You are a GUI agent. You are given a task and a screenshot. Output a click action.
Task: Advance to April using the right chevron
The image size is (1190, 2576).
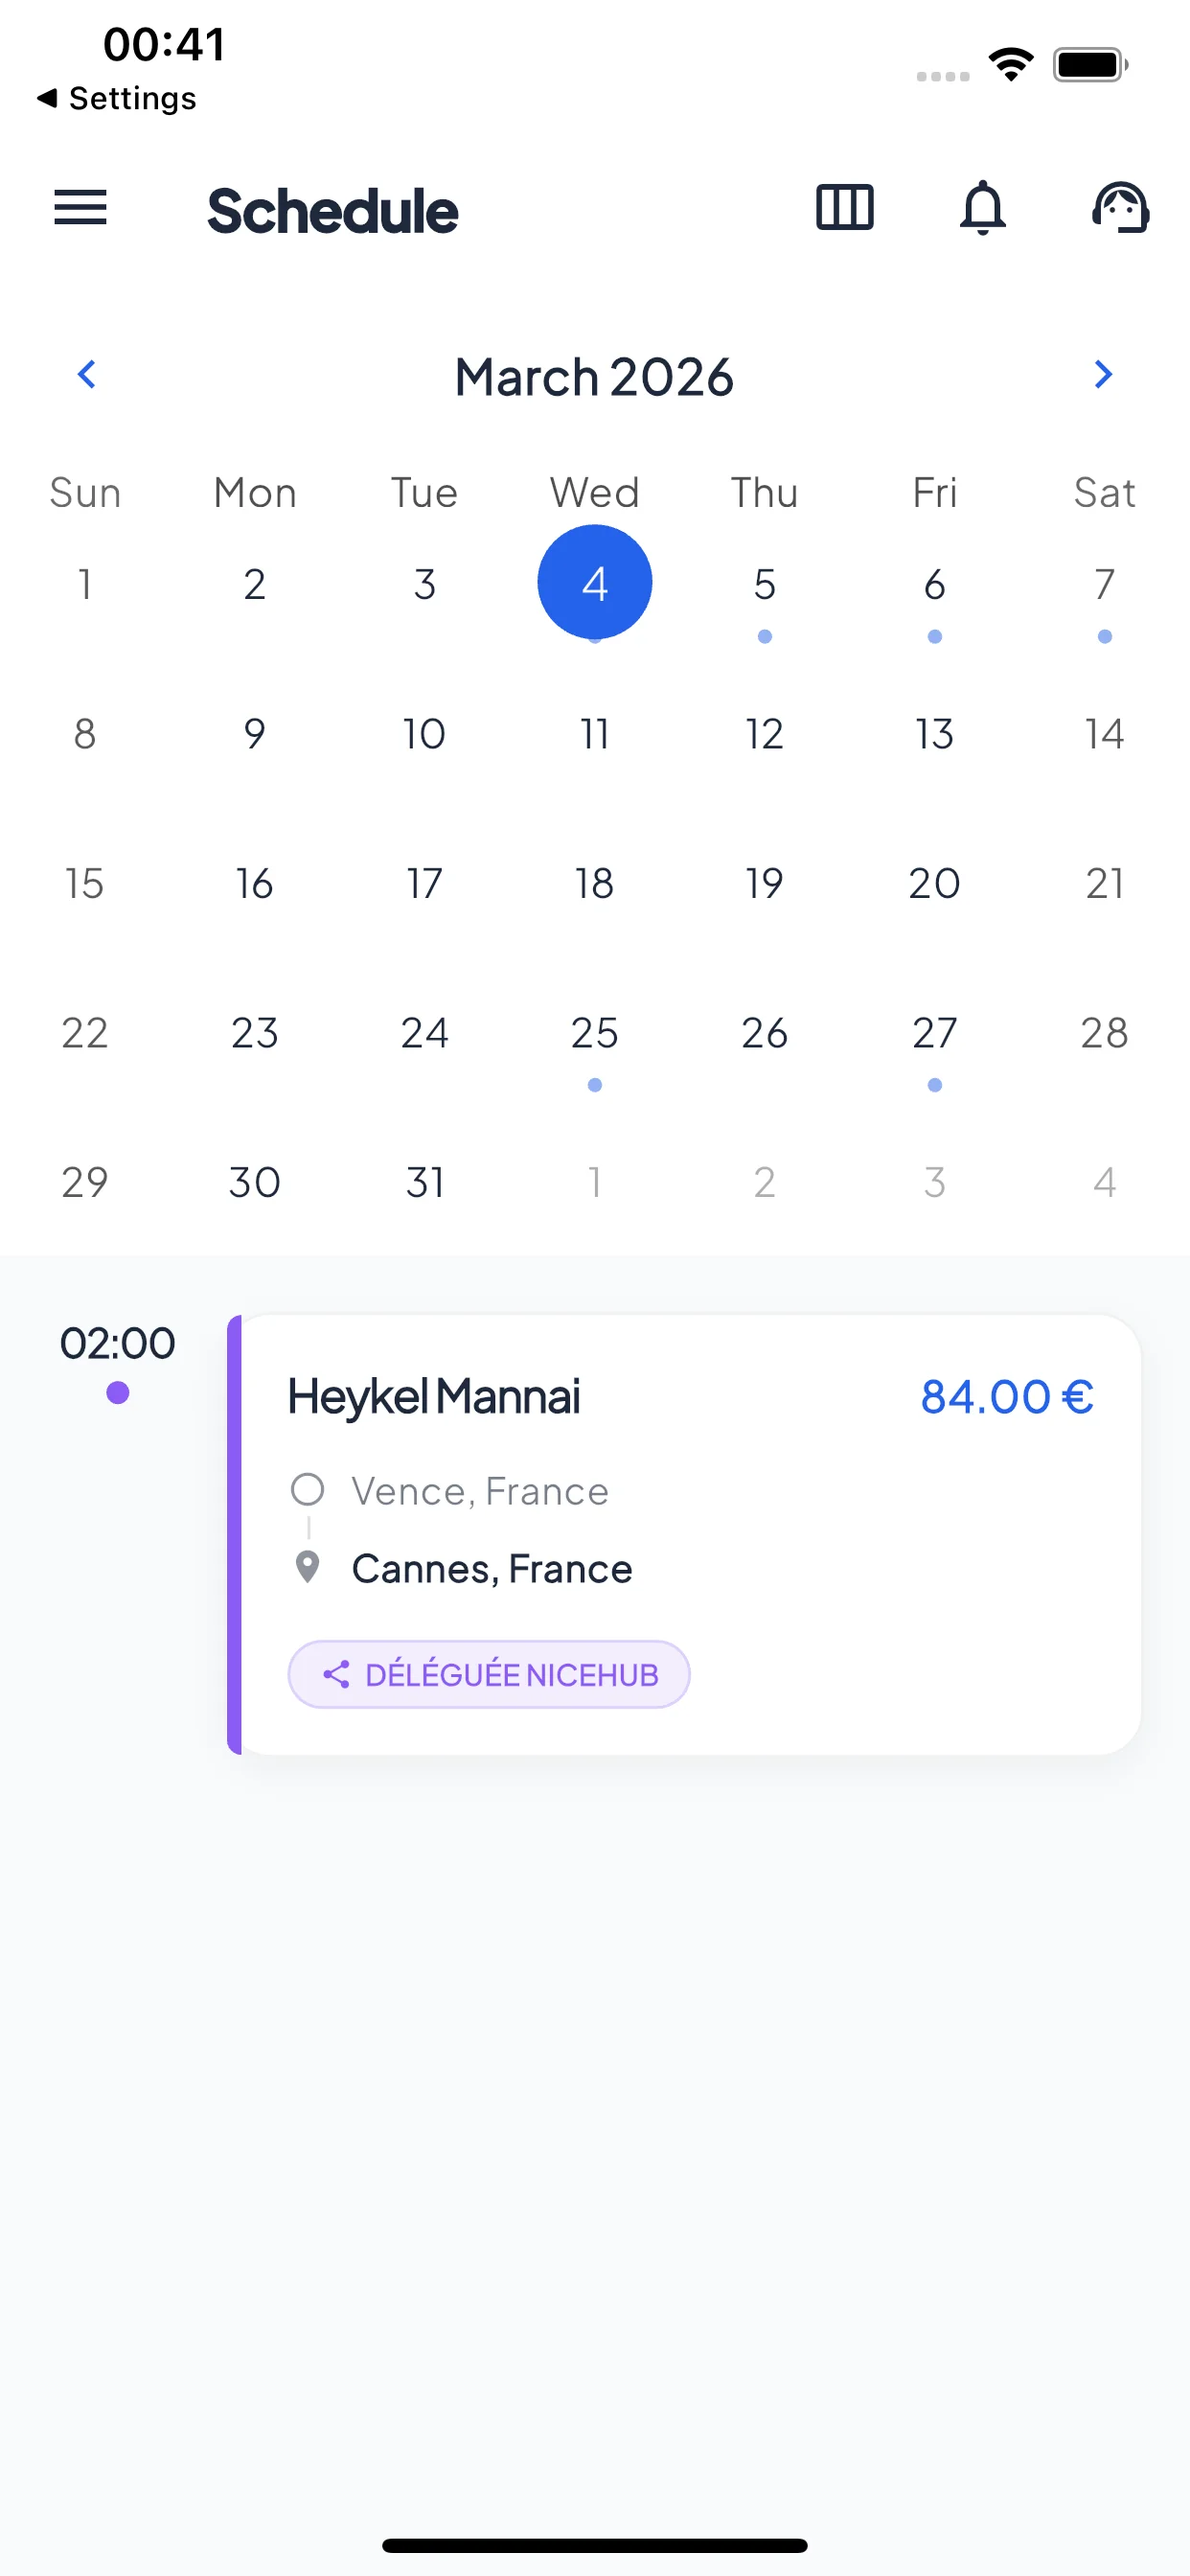coord(1103,375)
